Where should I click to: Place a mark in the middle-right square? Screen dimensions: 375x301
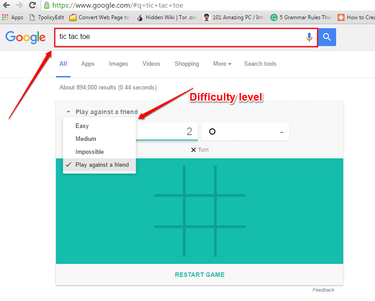[231, 211]
